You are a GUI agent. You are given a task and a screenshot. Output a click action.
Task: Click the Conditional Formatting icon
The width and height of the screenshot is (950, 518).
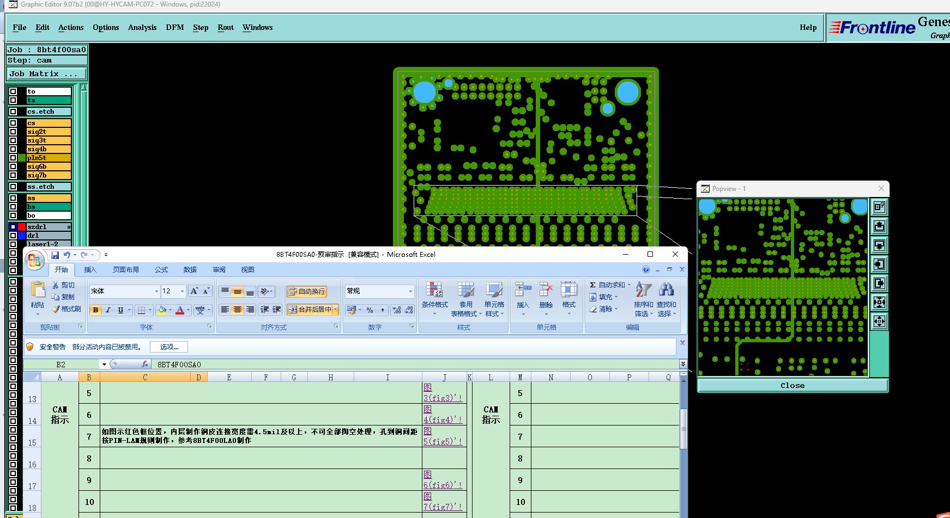point(434,290)
